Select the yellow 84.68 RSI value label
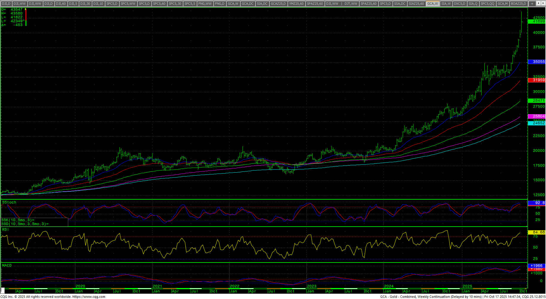This screenshot has width=546, height=299. (x=537, y=232)
